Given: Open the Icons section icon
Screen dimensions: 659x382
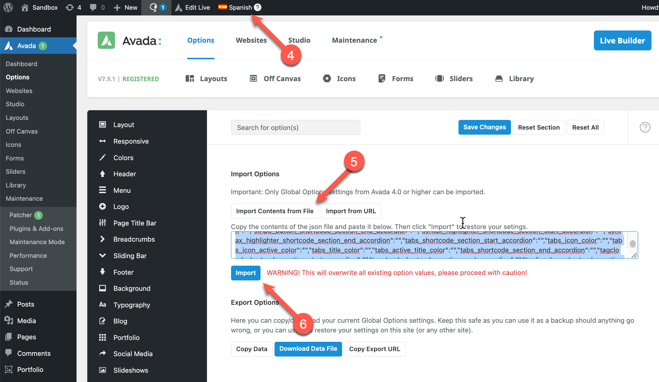Looking at the screenshot, I should click(x=327, y=78).
